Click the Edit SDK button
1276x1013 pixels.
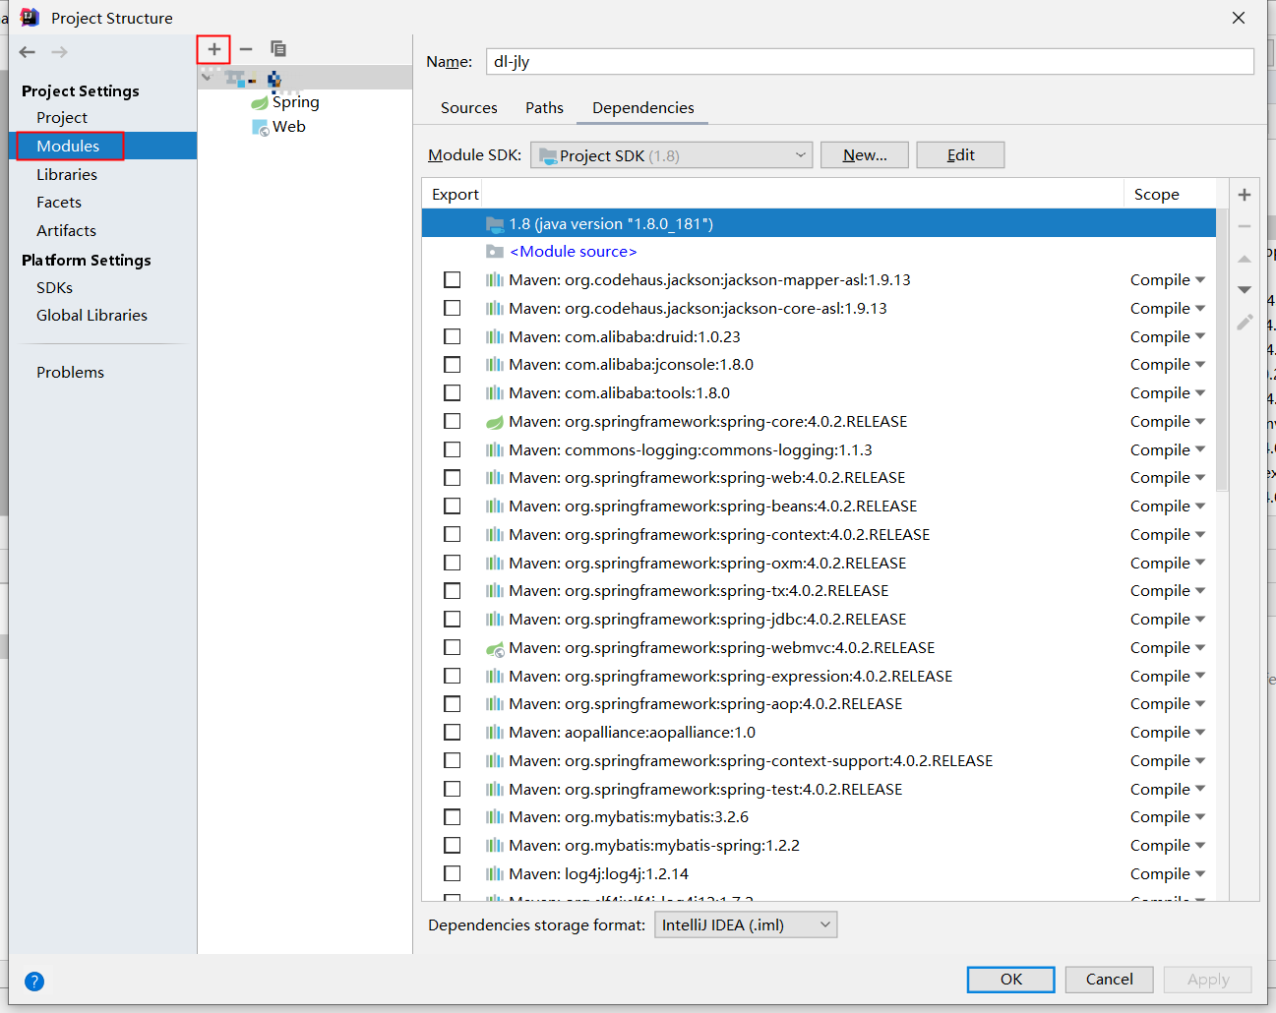coord(960,155)
